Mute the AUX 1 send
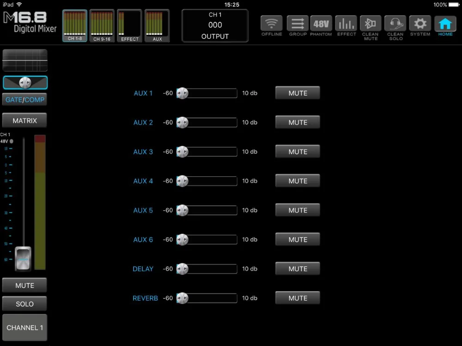Image resolution: width=462 pixels, height=346 pixels. point(298,93)
